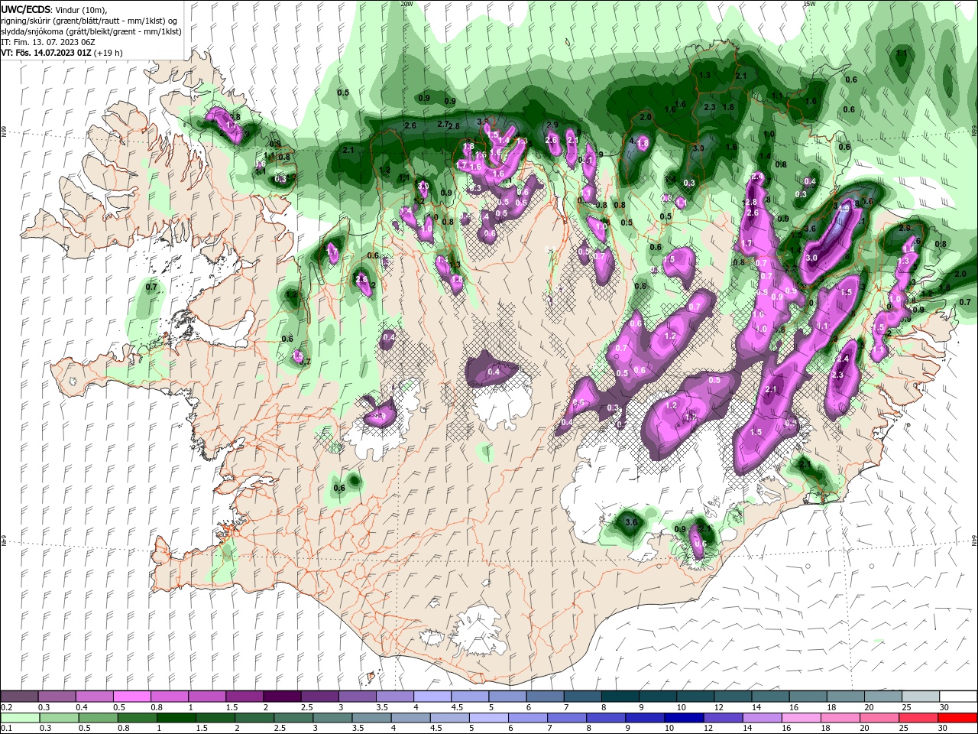Click the 'Vindur (10m)' header text
The image size is (978, 734).
tap(82, 9)
